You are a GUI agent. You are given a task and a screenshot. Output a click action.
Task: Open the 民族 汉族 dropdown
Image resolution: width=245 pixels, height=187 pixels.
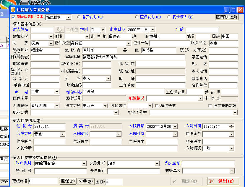[x=51, y=44]
